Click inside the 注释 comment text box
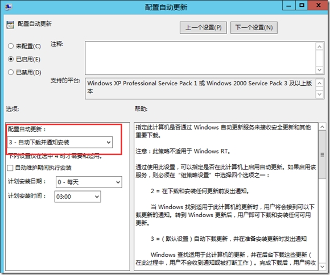This screenshot has height=275, width=330. point(200,58)
